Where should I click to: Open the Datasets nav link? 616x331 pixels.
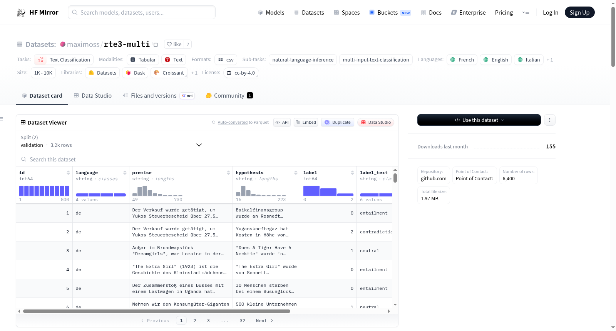pos(309,13)
